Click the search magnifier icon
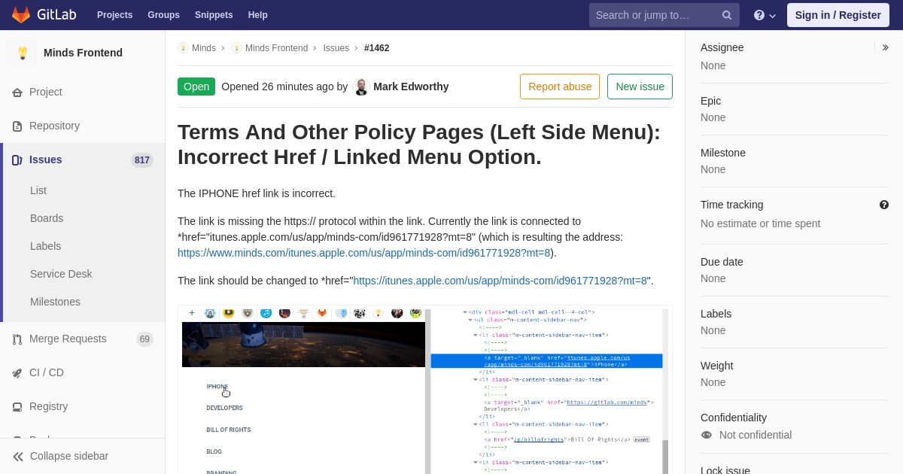Viewport: 903px width, 474px height. coord(727,15)
